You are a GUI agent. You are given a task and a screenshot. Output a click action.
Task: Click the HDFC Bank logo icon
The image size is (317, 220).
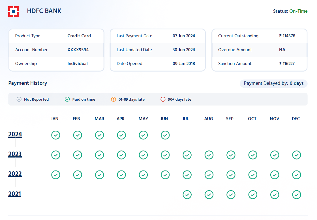14,12
